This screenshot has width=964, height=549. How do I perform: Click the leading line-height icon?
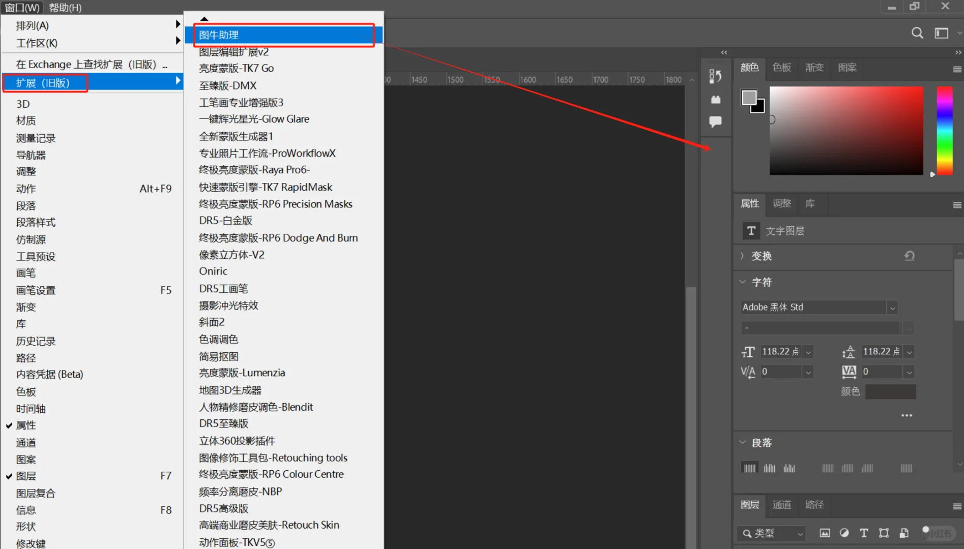click(x=849, y=352)
